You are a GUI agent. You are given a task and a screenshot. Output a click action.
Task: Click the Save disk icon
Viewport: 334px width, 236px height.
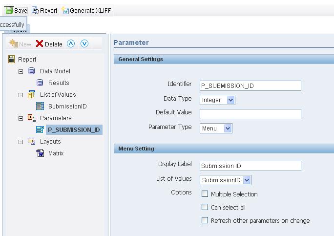point(8,10)
